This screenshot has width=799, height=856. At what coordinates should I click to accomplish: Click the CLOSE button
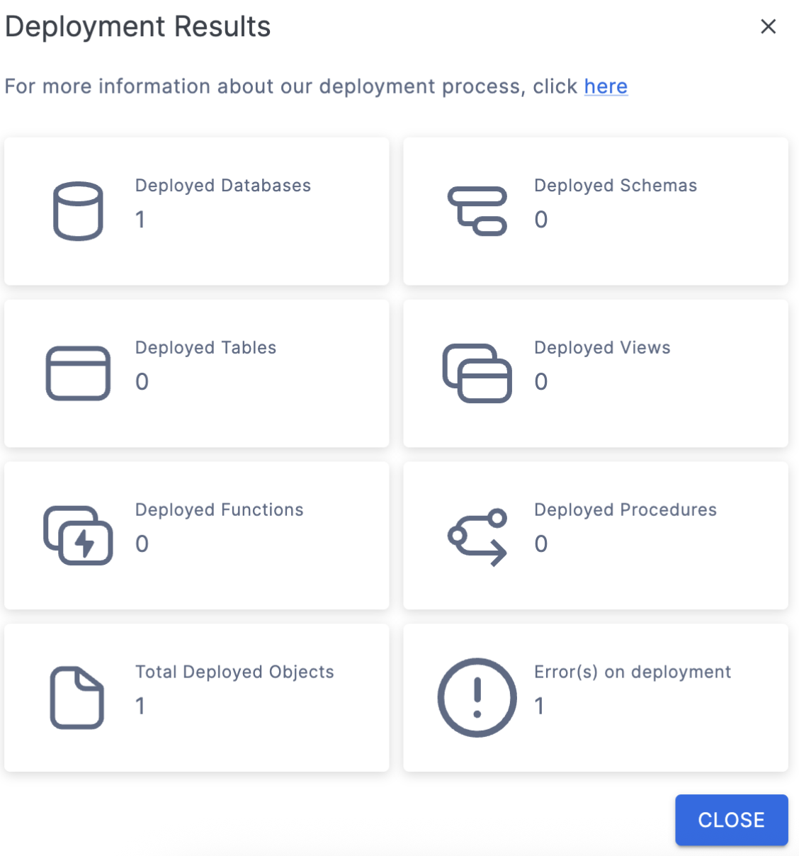(731, 820)
